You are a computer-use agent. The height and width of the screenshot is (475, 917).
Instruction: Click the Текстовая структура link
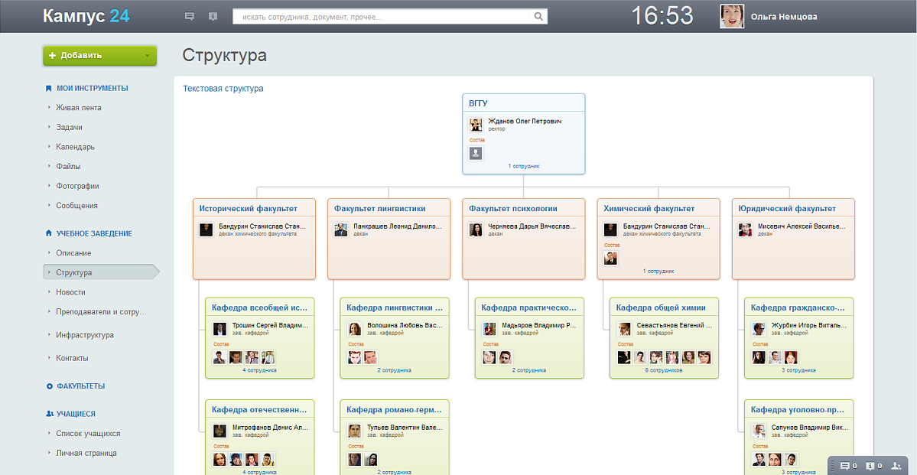point(223,89)
